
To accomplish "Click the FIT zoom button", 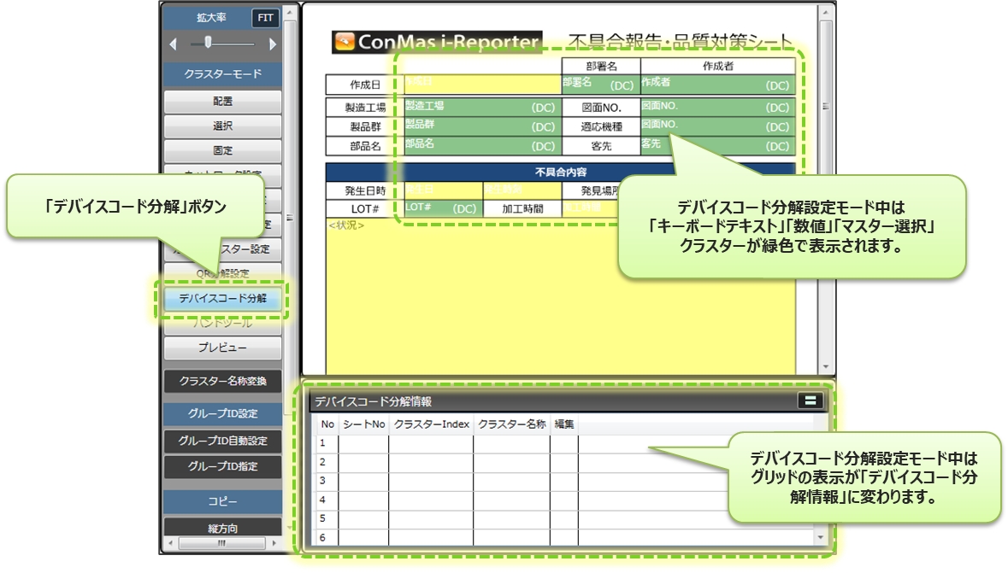I will (x=266, y=18).
